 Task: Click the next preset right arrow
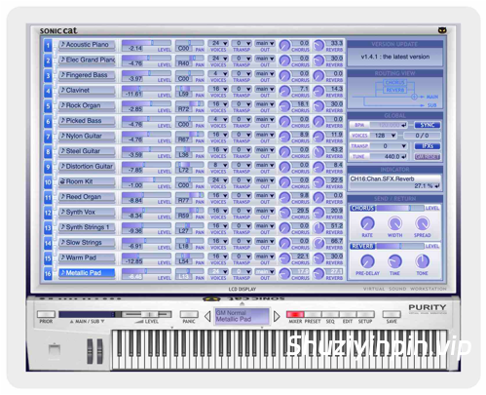pyautogui.click(x=277, y=316)
